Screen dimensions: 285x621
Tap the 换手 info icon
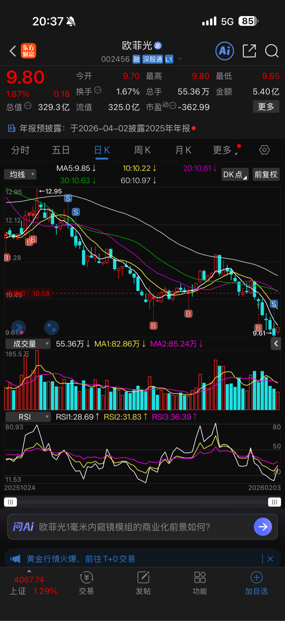(x=98, y=90)
